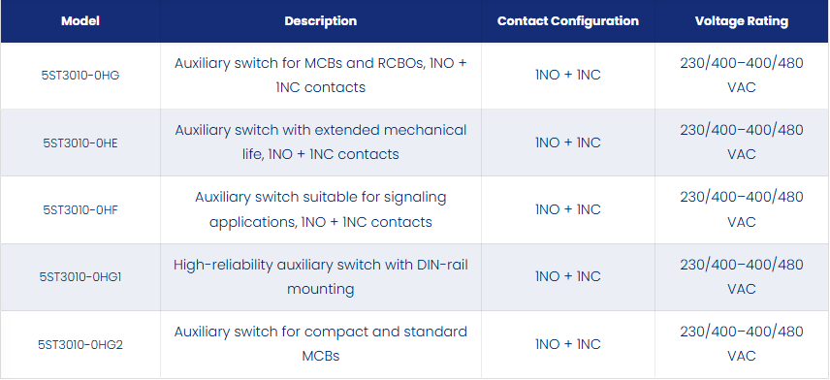Screen dimensions: 830x380
Task: Click the signaling applications description
Action: click(x=321, y=209)
